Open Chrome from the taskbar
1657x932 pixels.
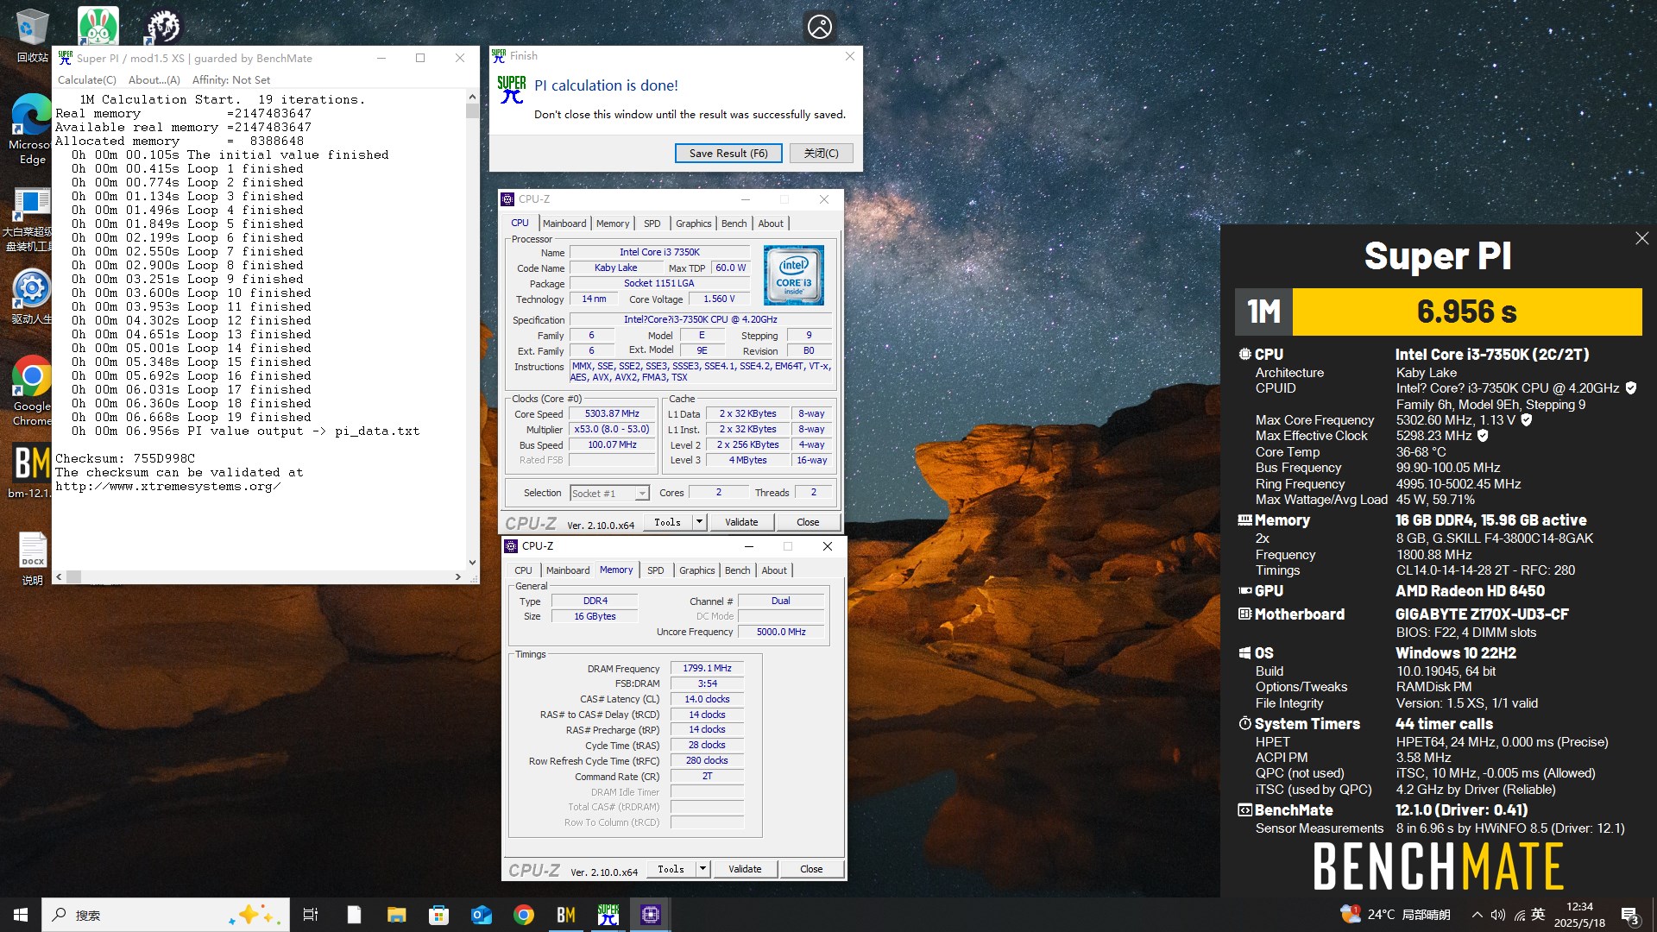pyautogui.click(x=523, y=915)
